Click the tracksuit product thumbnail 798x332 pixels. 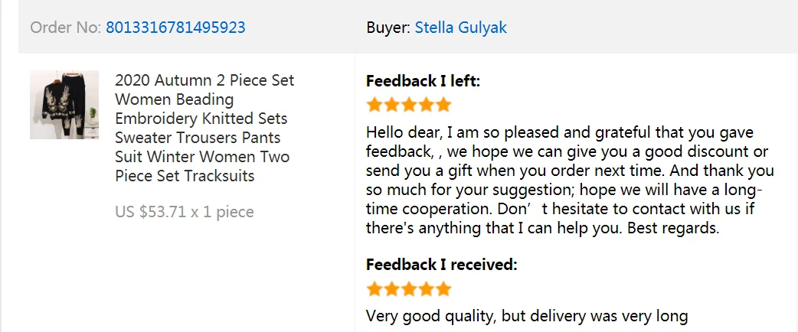(x=64, y=105)
